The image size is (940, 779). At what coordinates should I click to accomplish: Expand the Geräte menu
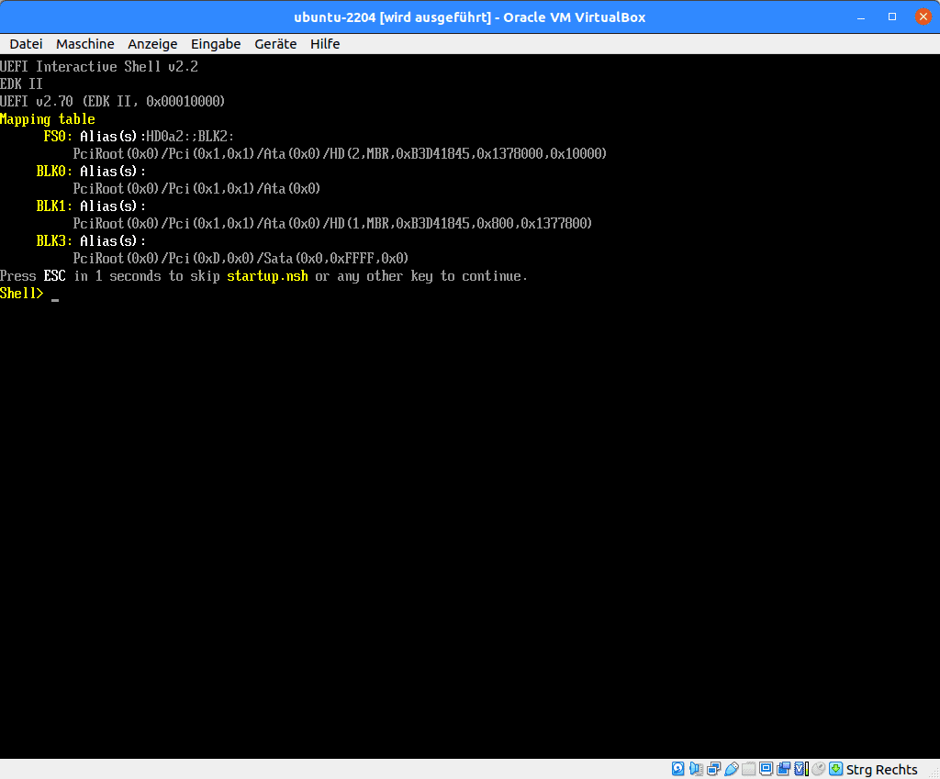tap(275, 44)
